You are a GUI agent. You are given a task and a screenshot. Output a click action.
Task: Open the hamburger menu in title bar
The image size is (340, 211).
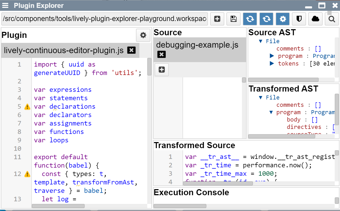pyautogui.click(x=5, y=6)
